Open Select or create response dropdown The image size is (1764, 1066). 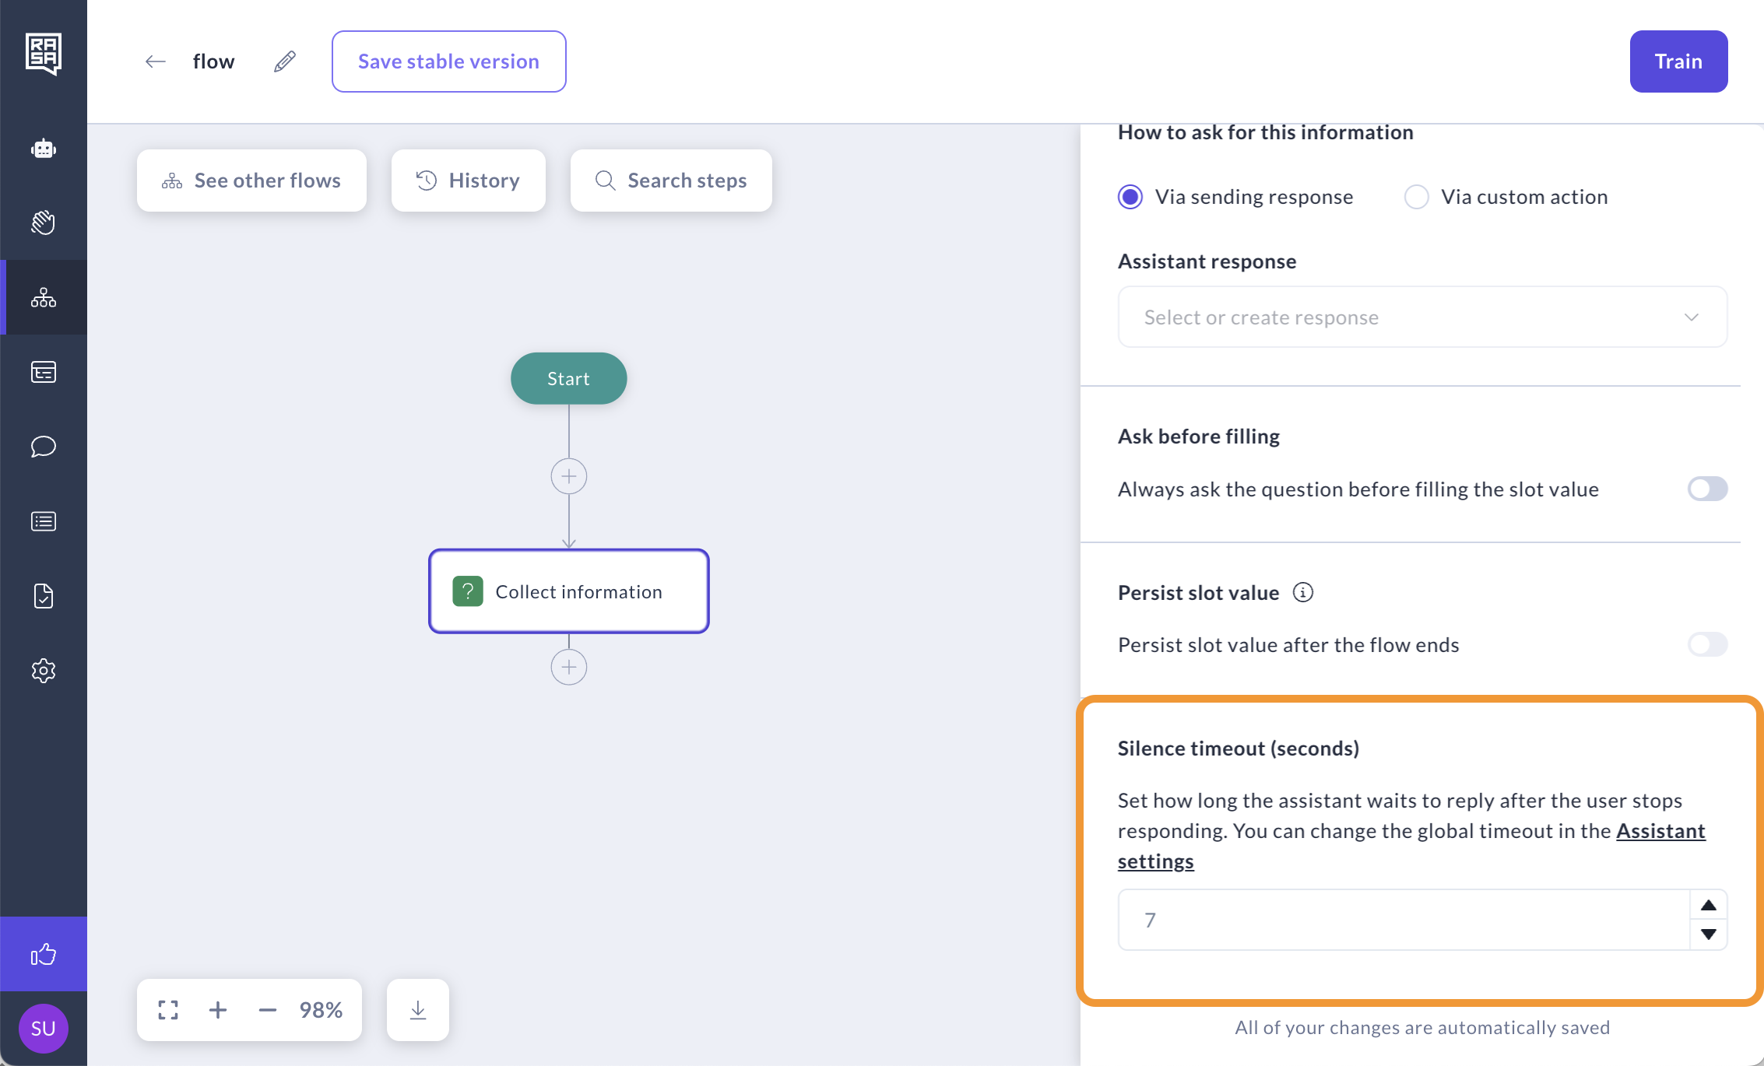pos(1422,317)
